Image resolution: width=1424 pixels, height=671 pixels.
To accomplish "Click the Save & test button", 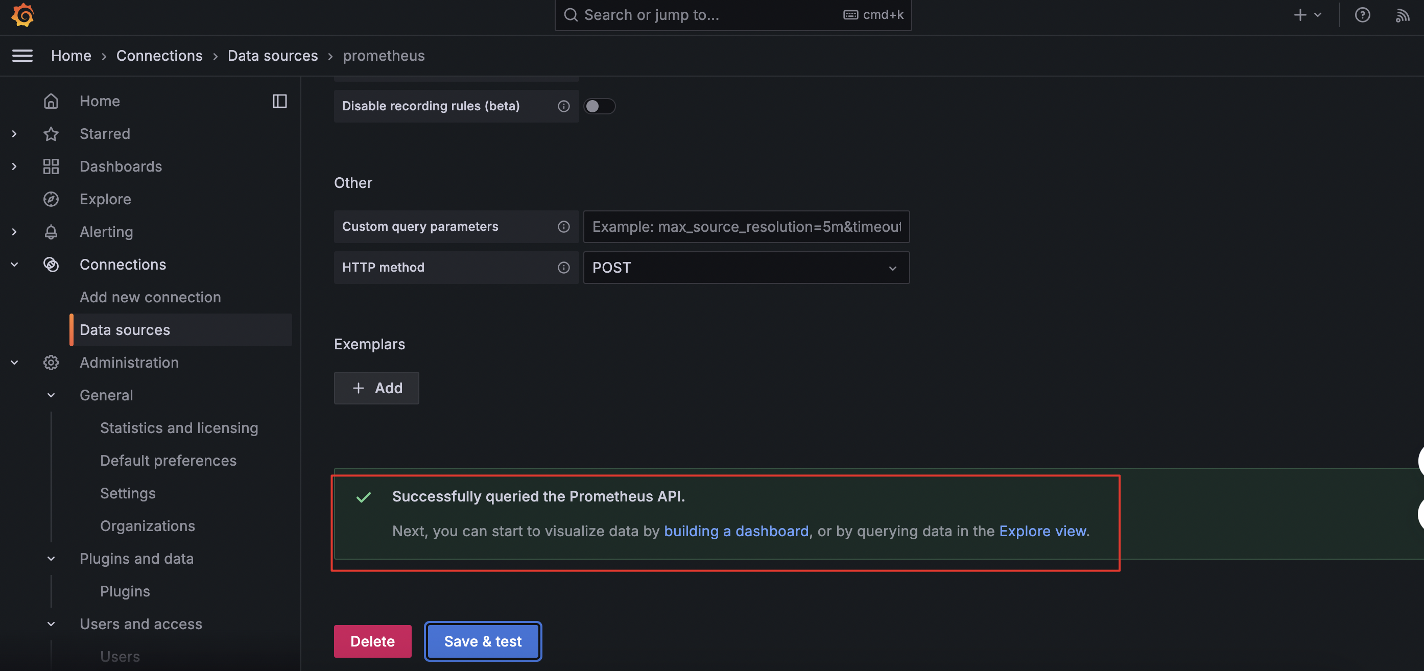I will [483, 641].
